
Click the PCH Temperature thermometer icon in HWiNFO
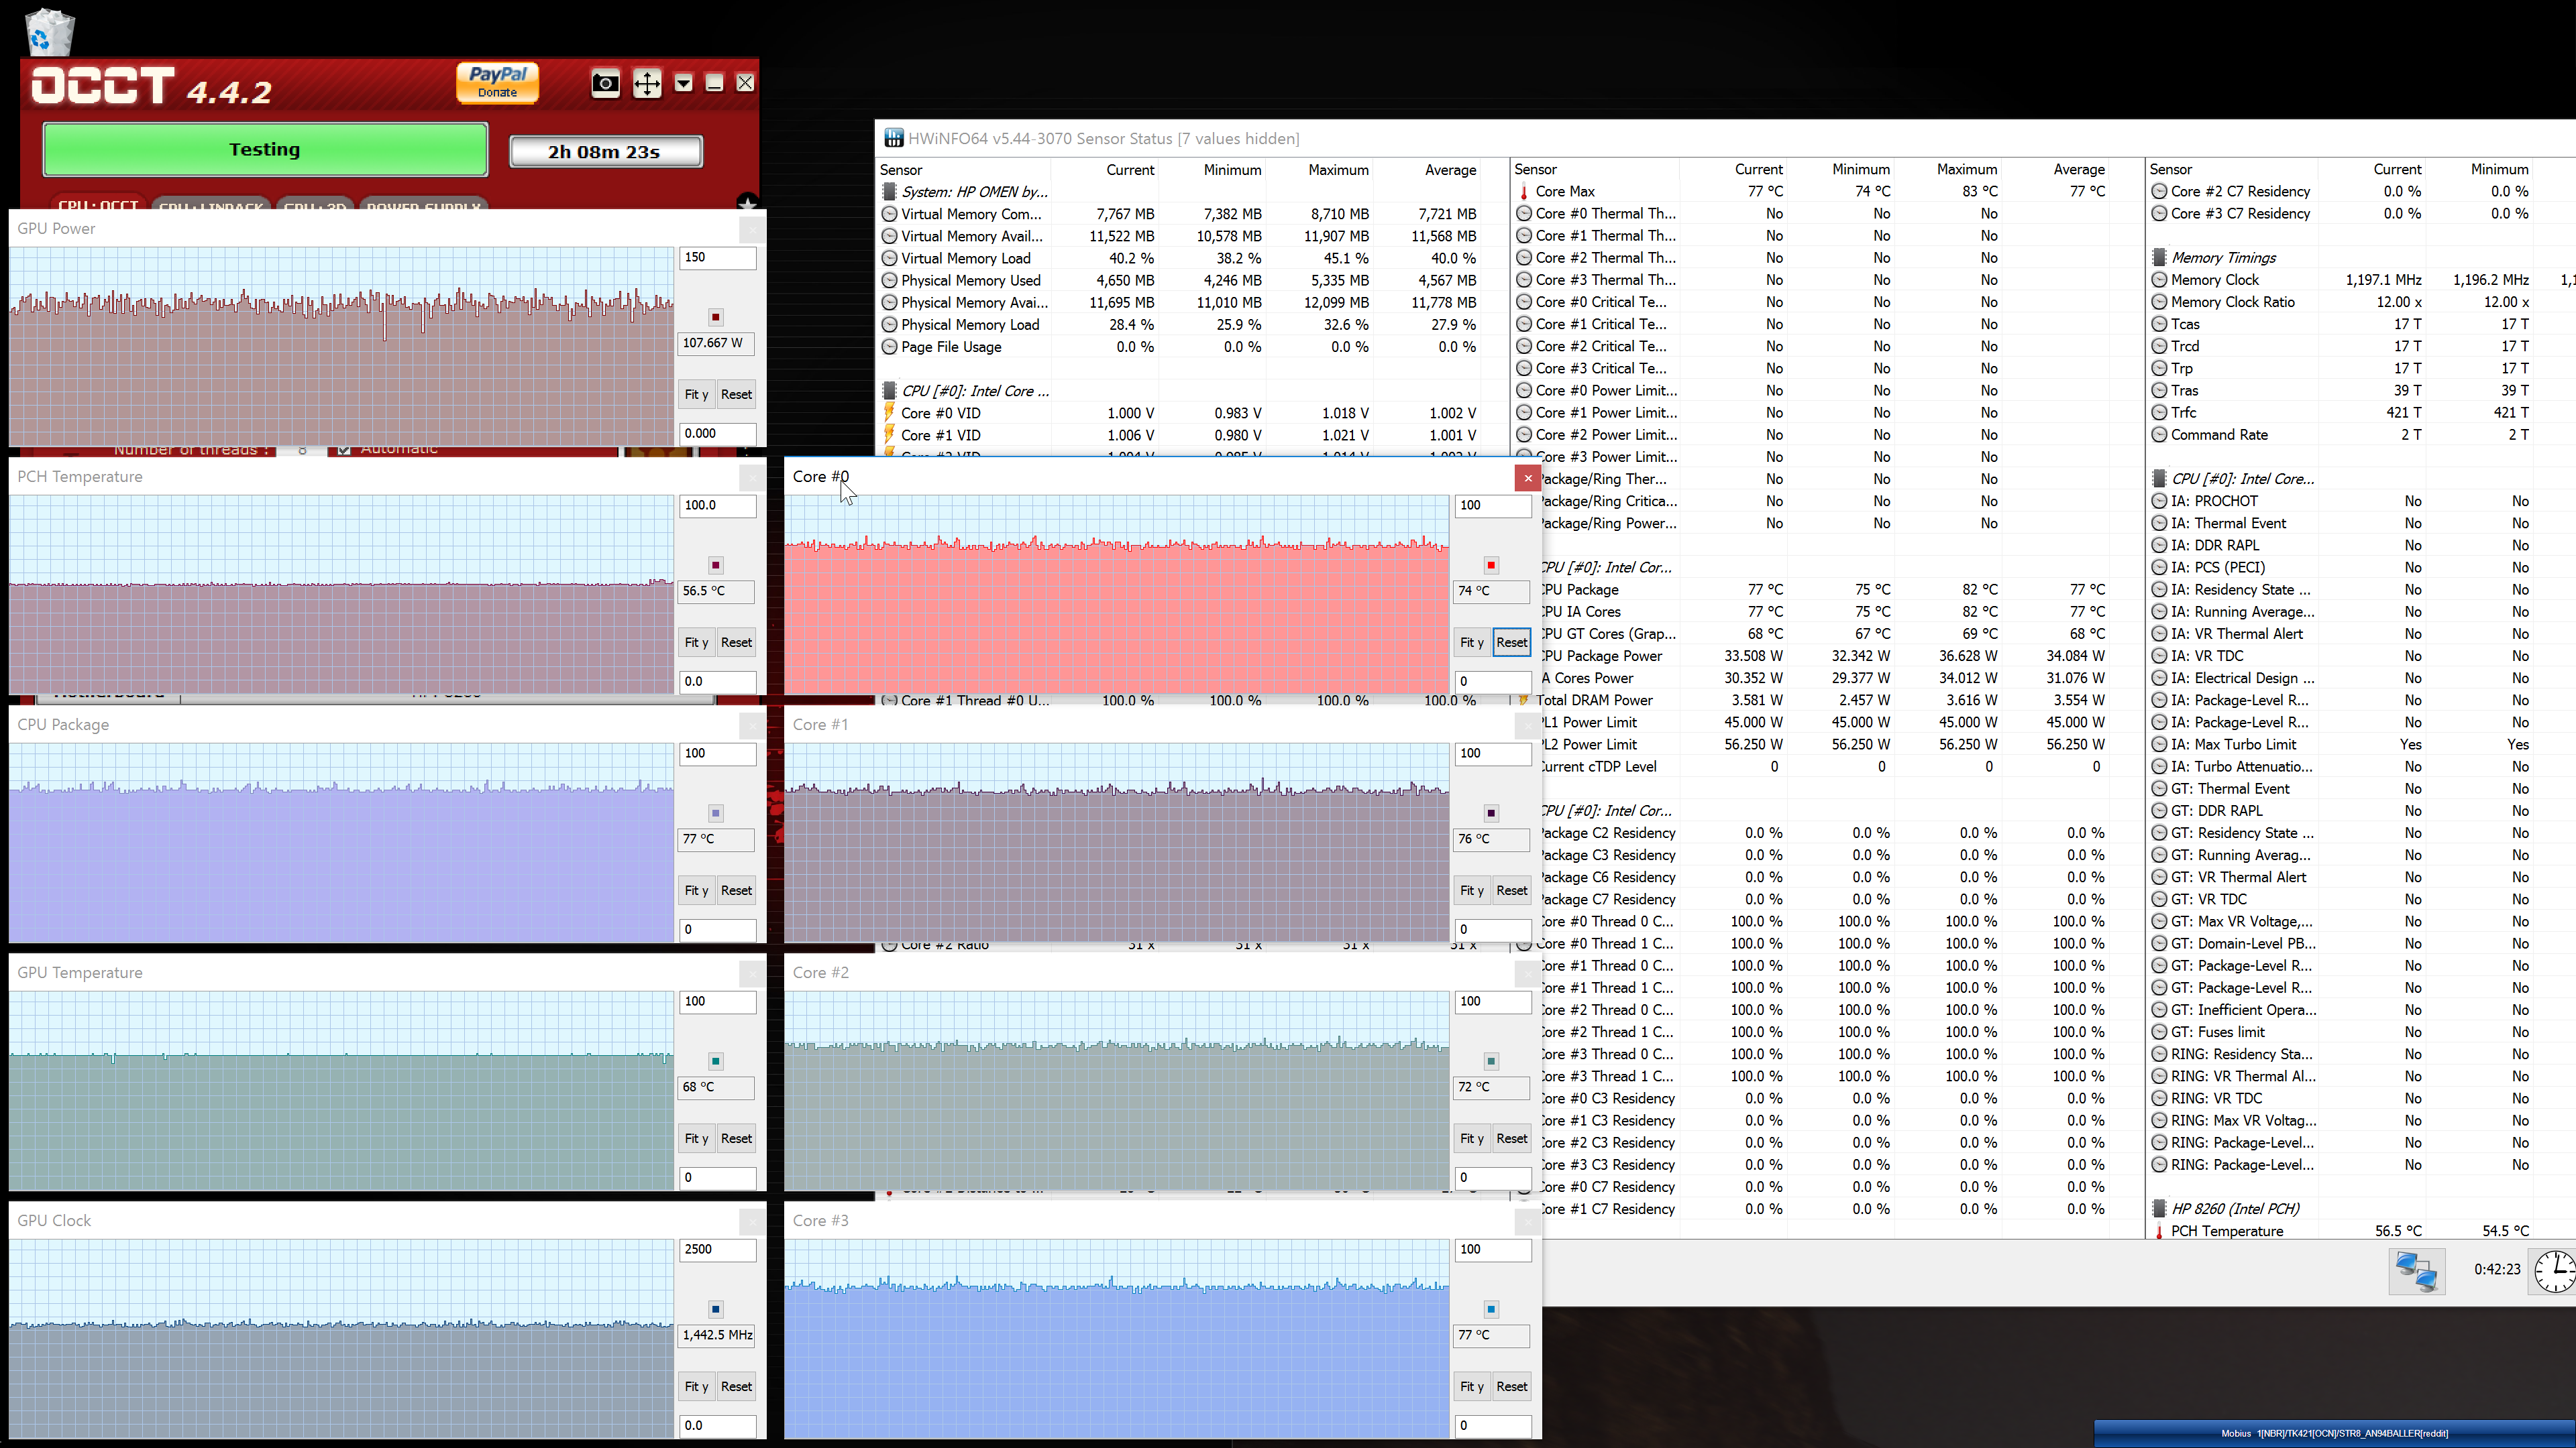(2159, 1231)
